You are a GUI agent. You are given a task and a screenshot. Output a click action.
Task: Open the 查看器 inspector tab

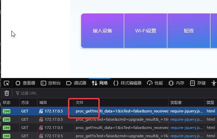[25, 83]
